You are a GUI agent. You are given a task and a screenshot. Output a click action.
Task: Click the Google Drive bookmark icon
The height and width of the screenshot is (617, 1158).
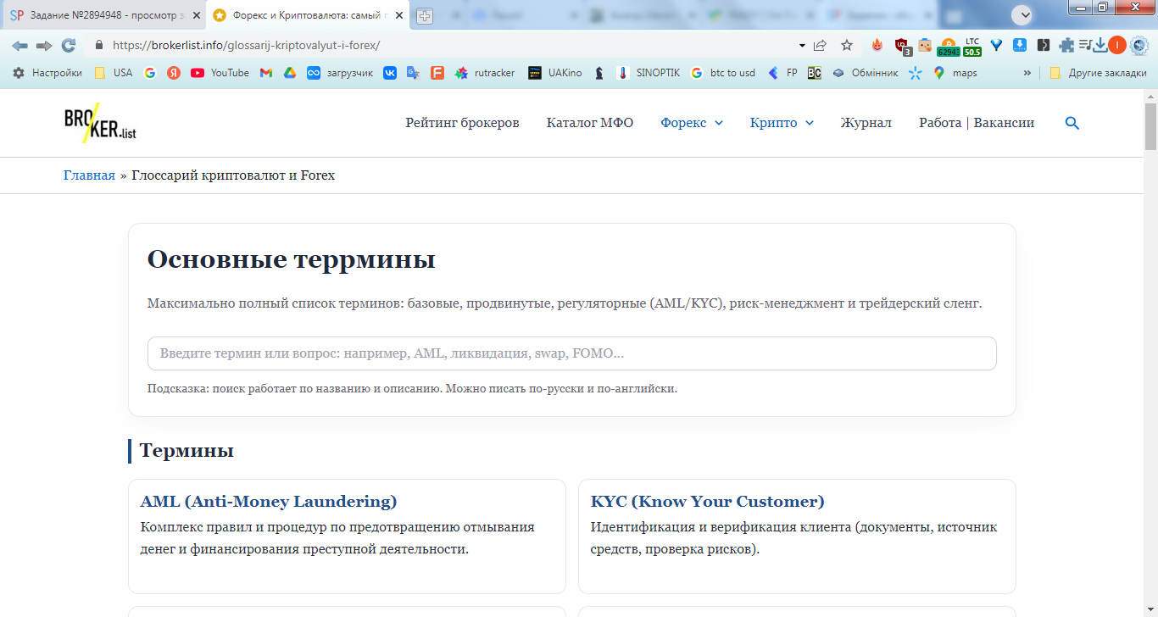point(290,73)
